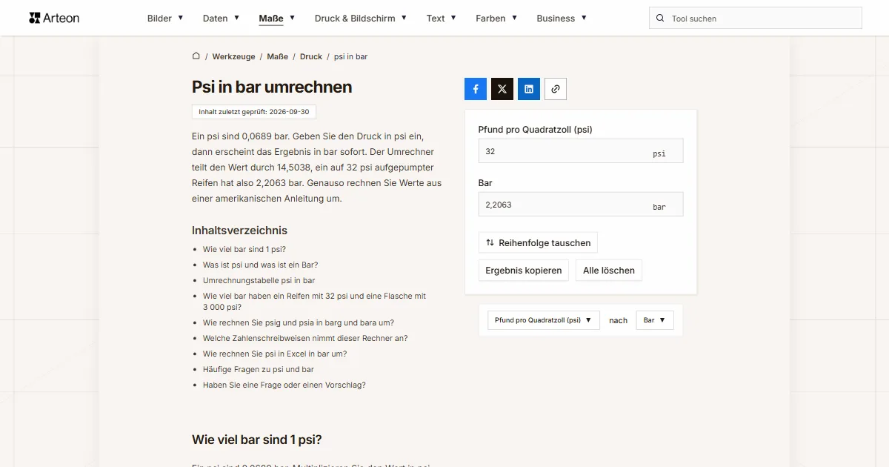
Task: Click the 'Psi in bar umrechnen' heading
Action: point(272,87)
